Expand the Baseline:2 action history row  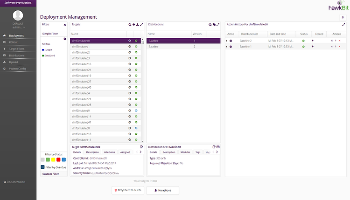click(227, 41)
